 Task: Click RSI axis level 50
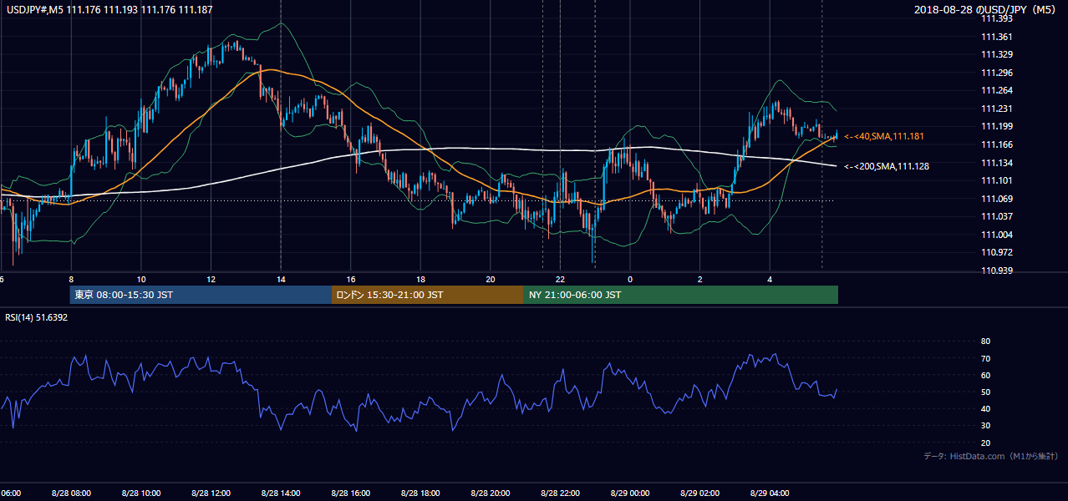pos(985,392)
